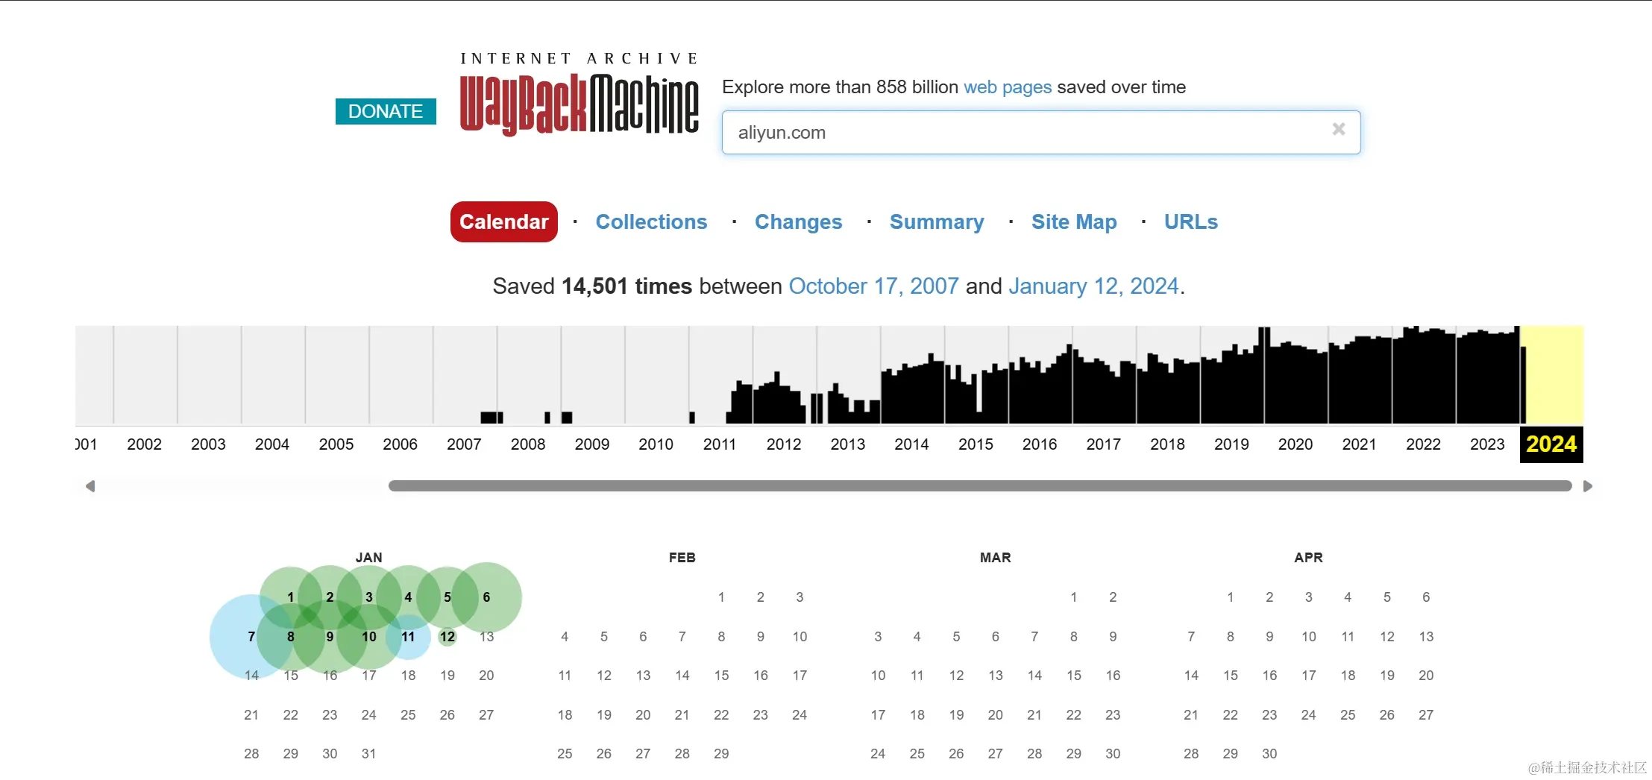
Task: Select year 2024 on the timeline
Action: pyautogui.click(x=1551, y=444)
